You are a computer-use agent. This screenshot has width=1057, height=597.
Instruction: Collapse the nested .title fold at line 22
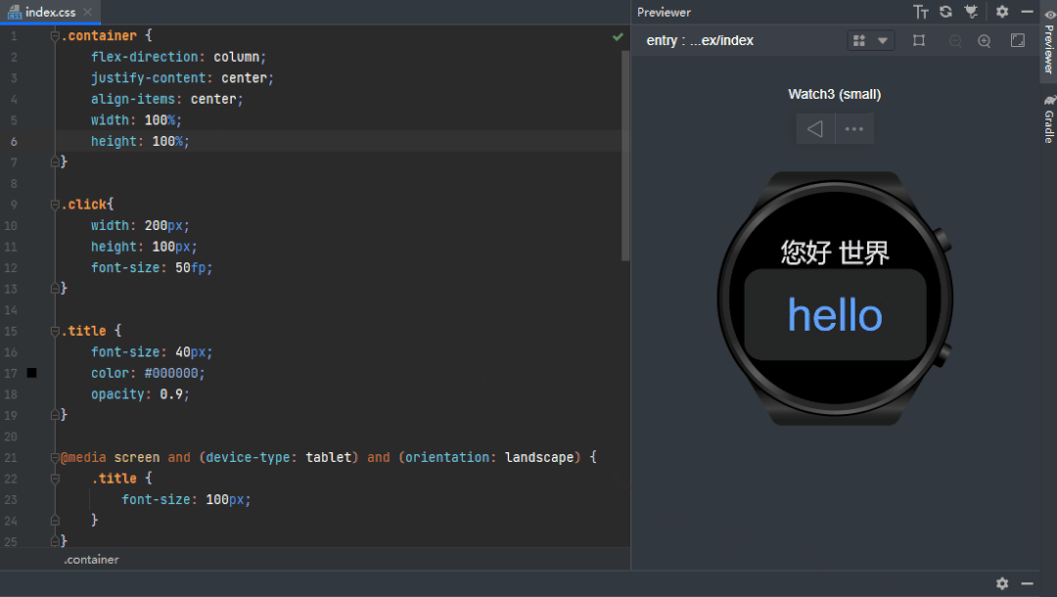click(55, 479)
